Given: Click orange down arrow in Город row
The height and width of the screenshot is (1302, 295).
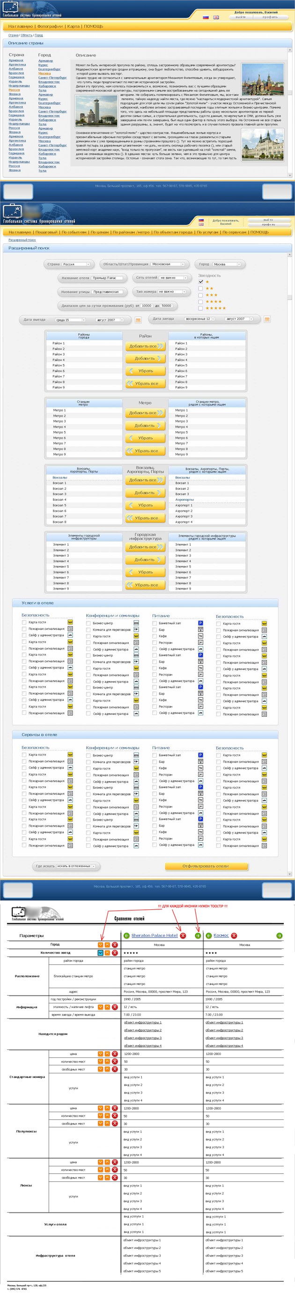Looking at the screenshot, I should [100, 945].
